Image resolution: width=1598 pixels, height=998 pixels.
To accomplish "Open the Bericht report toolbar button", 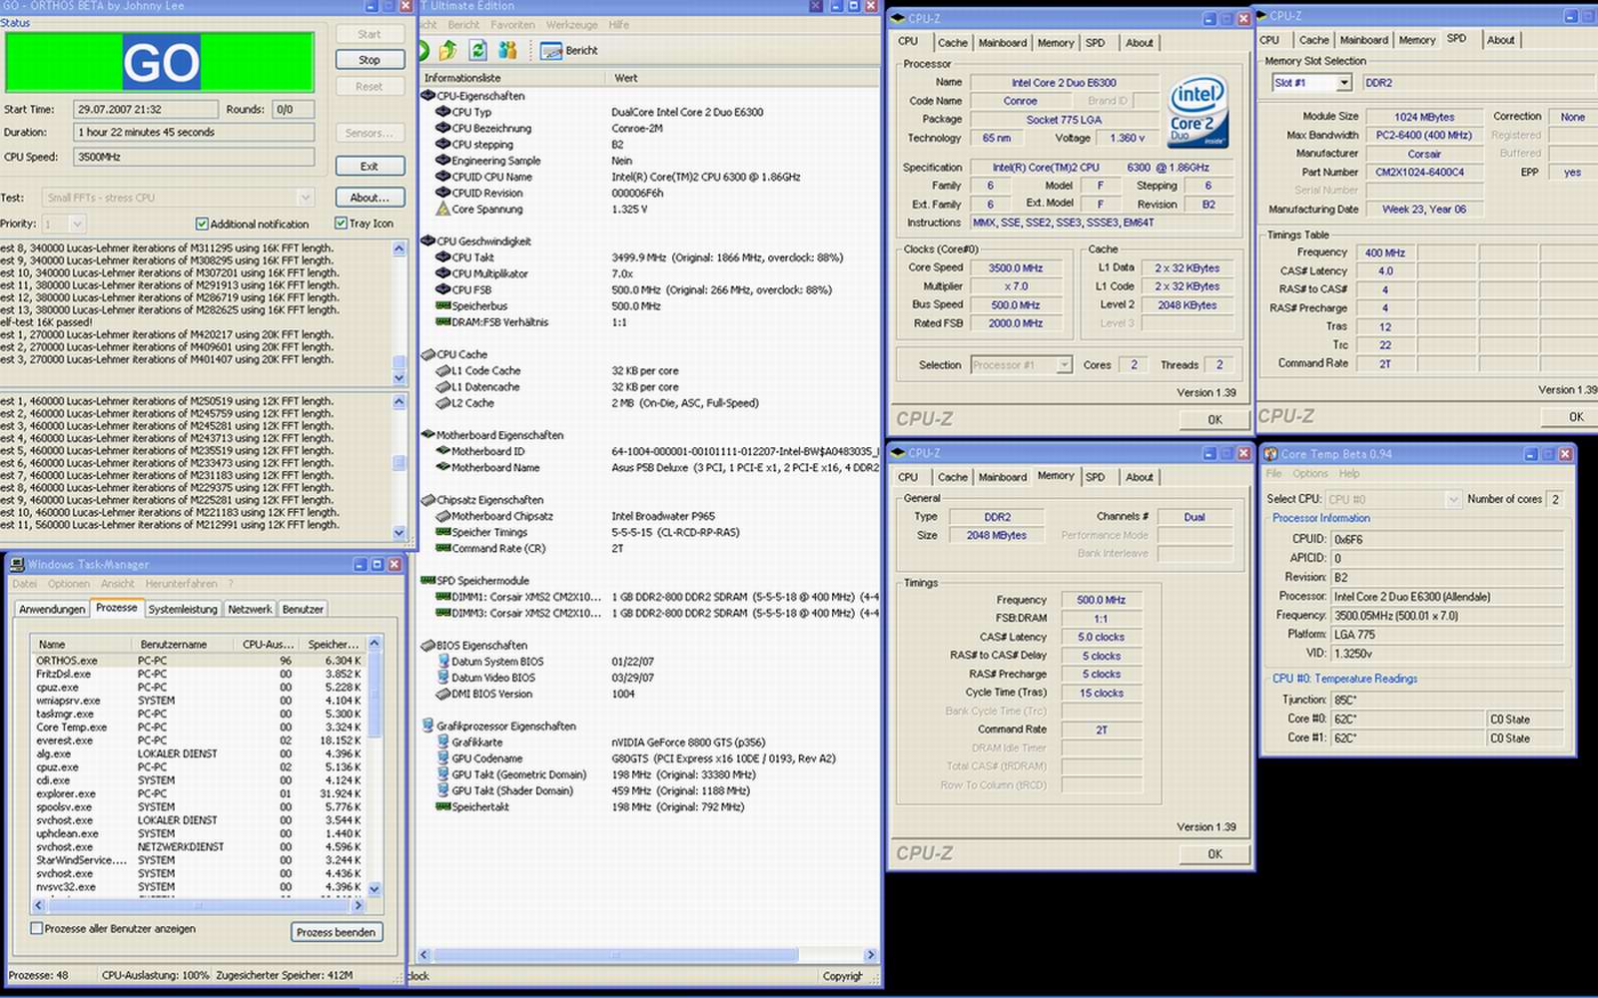I will [569, 50].
